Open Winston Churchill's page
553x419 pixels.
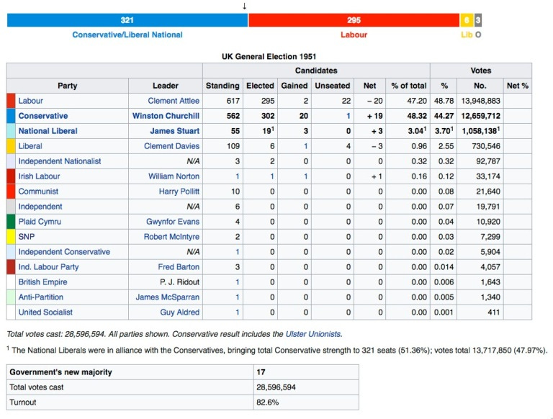[x=166, y=116]
